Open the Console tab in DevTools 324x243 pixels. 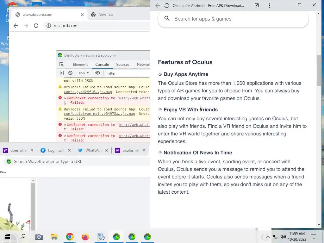coord(102,65)
